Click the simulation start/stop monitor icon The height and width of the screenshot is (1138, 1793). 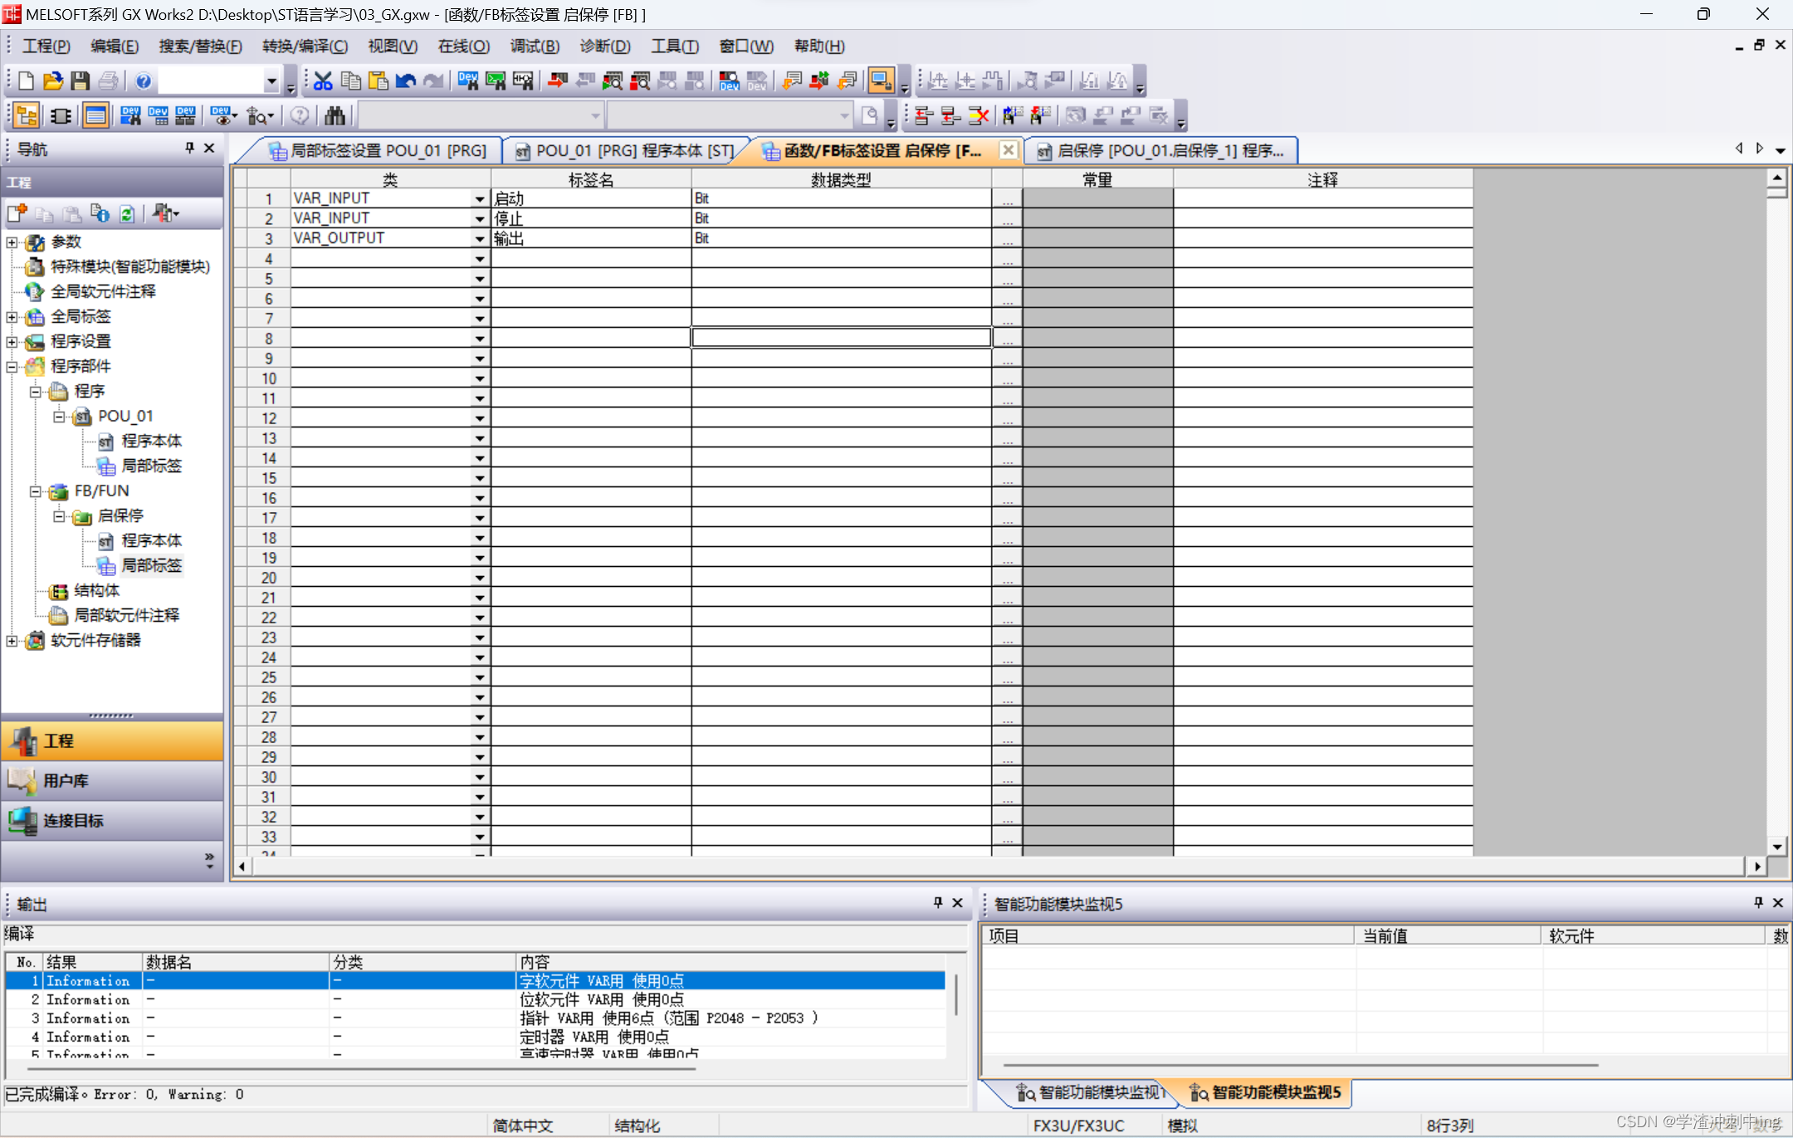point(880,81)
